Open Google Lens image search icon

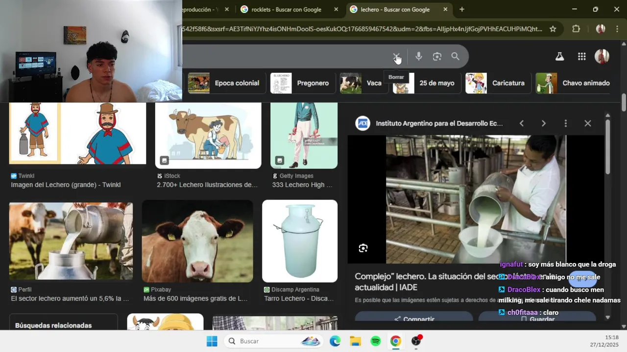[x=437, y=57]
